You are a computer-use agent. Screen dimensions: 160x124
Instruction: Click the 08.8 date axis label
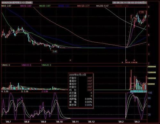(27, 122)
